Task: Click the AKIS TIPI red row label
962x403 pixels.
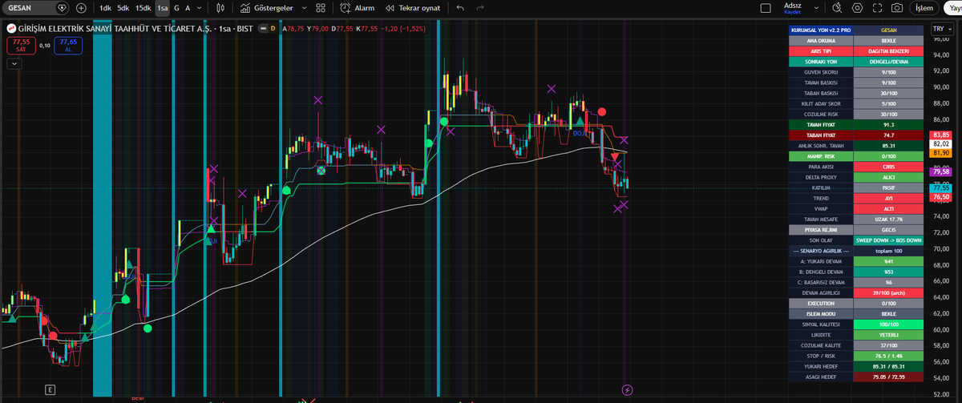Action: coord(821,50)
